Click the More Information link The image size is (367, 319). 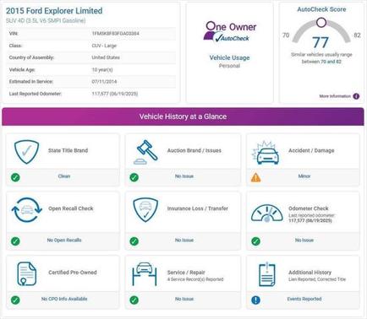click(x=335, y=96)
